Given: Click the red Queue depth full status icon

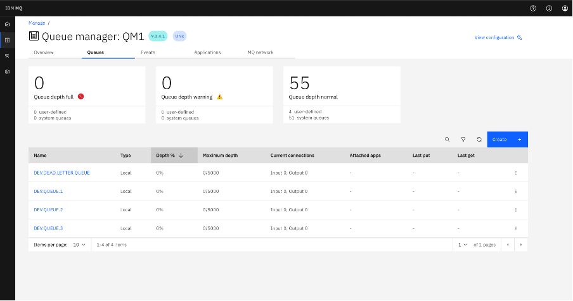Looking at the screenshot, I should [80, 97].
